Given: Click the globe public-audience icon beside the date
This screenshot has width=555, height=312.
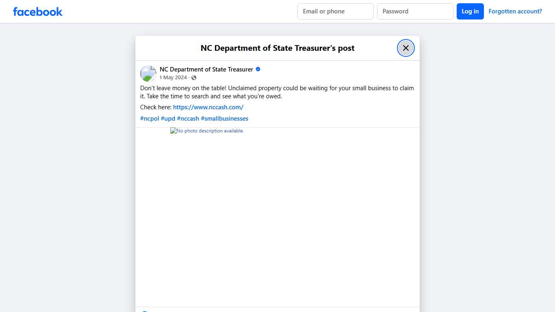Looking at the screenshot, I should coord(193,77).
